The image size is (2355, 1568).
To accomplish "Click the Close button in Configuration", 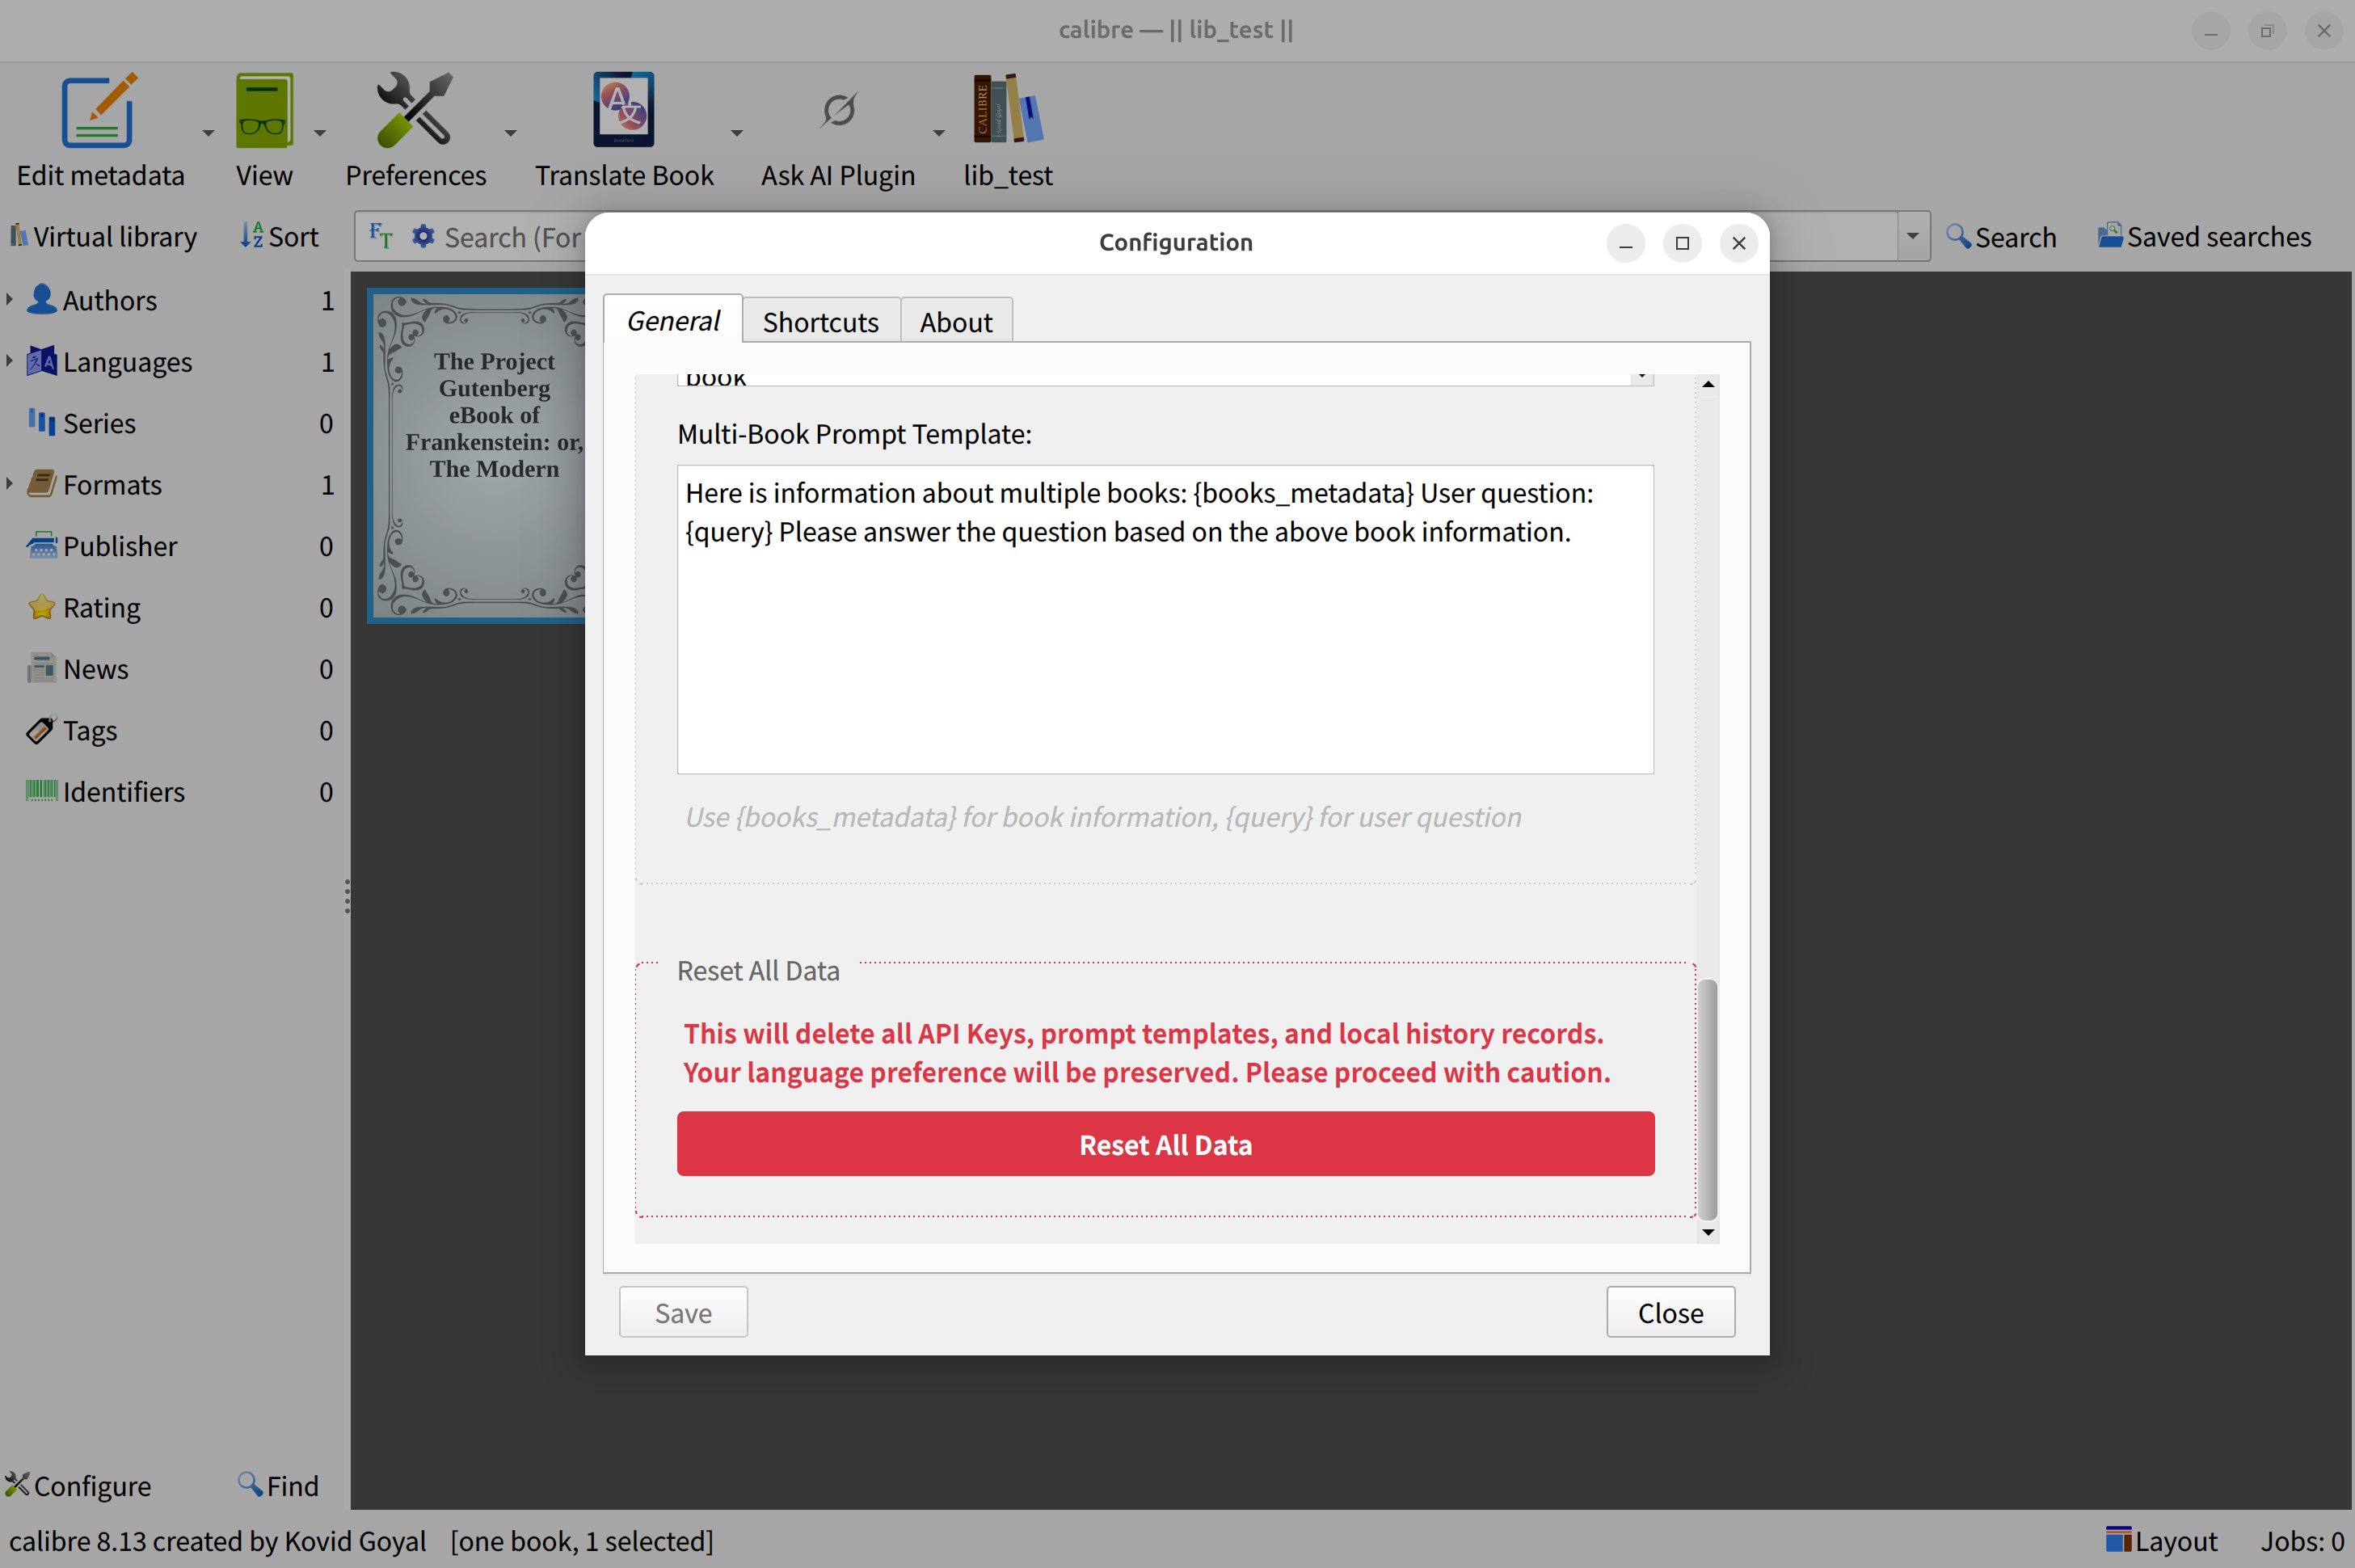I will coord(1669,1312).
